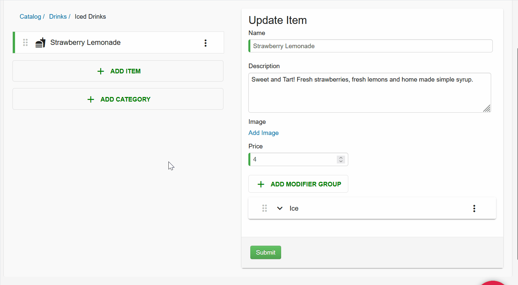This screenshot has height=285, width=518.
Task: Open the Catalog breadcrumb link
Action: tap(30, 17)
